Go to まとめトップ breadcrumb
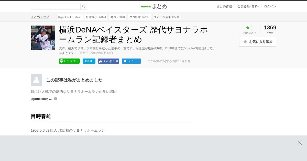The width and height of the screenshot is (307, 161). tap(40, 17)
